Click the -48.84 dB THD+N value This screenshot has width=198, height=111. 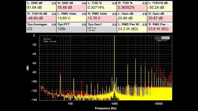tap(35, 18)
